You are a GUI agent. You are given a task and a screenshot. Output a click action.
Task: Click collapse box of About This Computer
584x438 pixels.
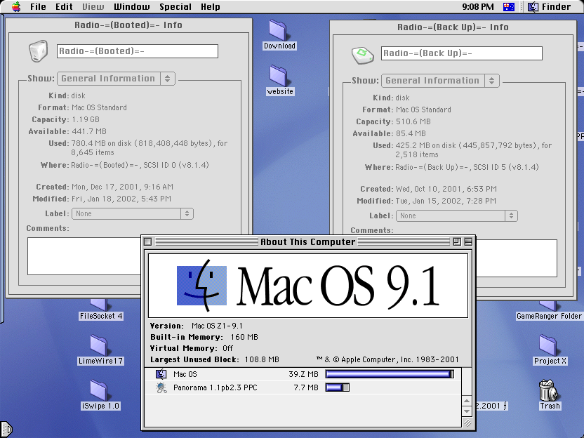click(469, 242)
